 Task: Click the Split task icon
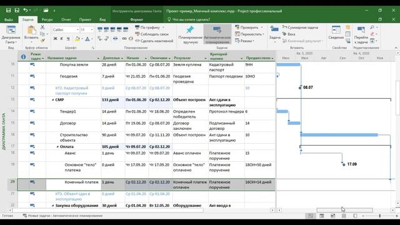coord(115,39)
